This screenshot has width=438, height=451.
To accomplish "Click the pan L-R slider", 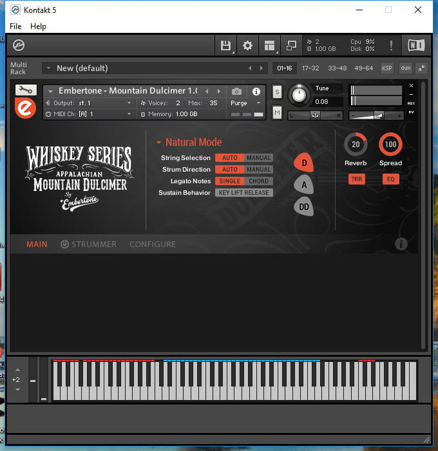I will click(315, 115).
